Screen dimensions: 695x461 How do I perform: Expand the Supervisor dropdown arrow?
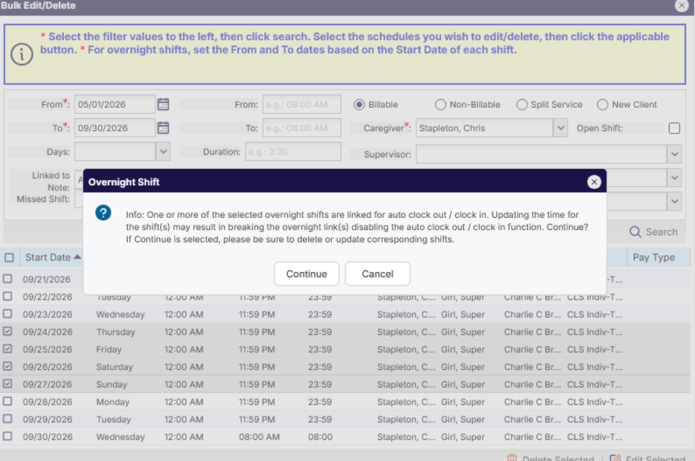click(x=675, y=154)
